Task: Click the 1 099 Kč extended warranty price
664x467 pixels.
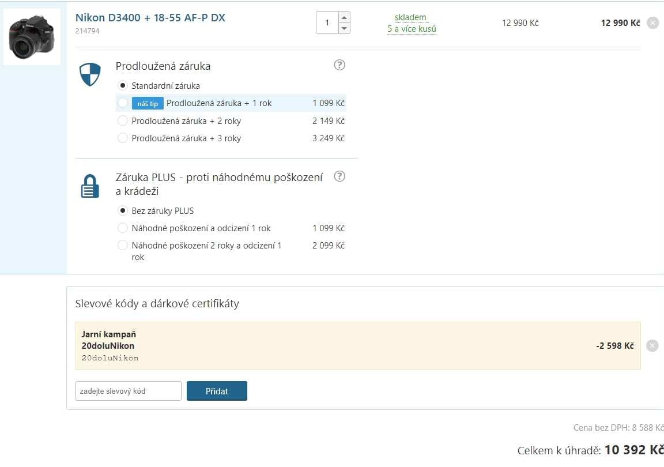Action: [x=329, y=103]
